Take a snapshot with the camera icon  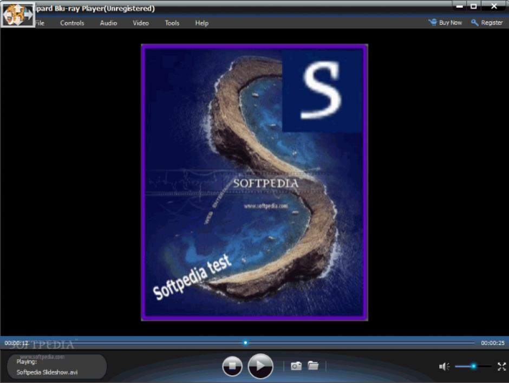tap(296, 366)
